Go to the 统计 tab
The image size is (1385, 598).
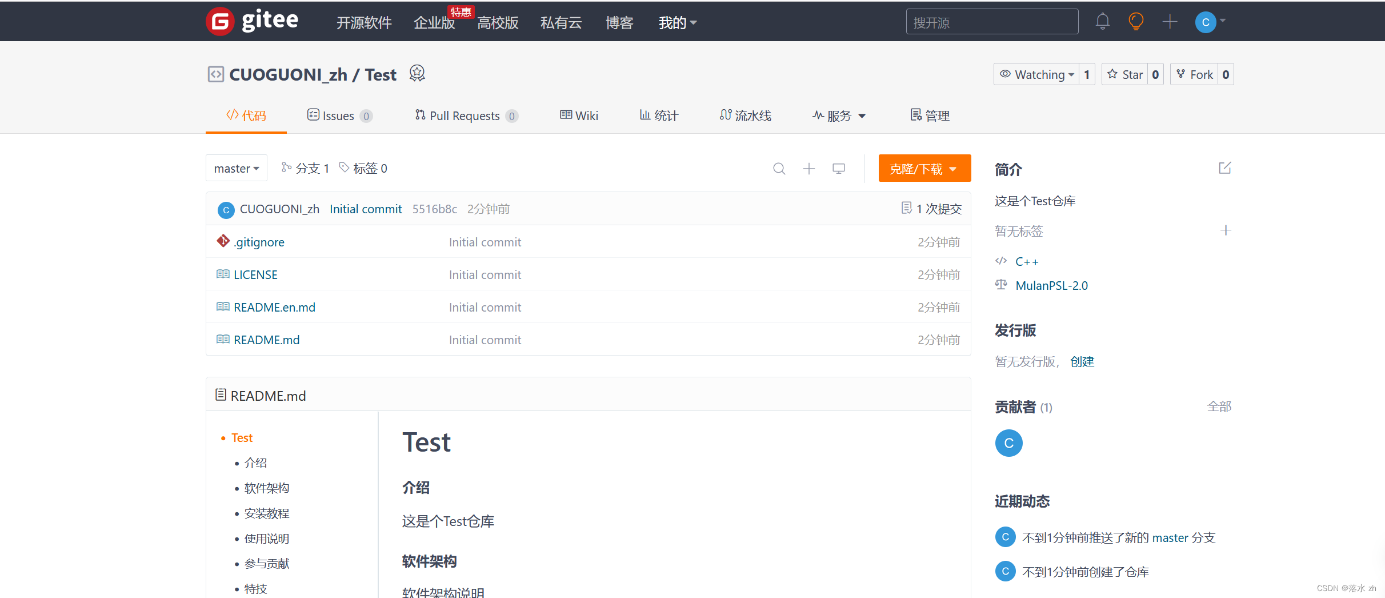coord(659,115)
